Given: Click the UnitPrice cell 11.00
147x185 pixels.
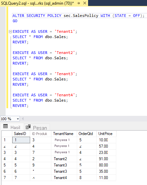Looking at the screenshot, I should (106, 178).
